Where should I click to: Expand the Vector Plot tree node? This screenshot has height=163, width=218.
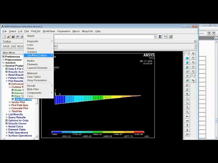coord(10,102)
